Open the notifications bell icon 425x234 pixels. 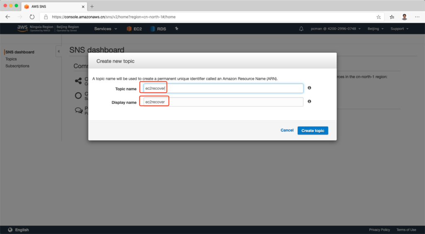tap(301, 29)
